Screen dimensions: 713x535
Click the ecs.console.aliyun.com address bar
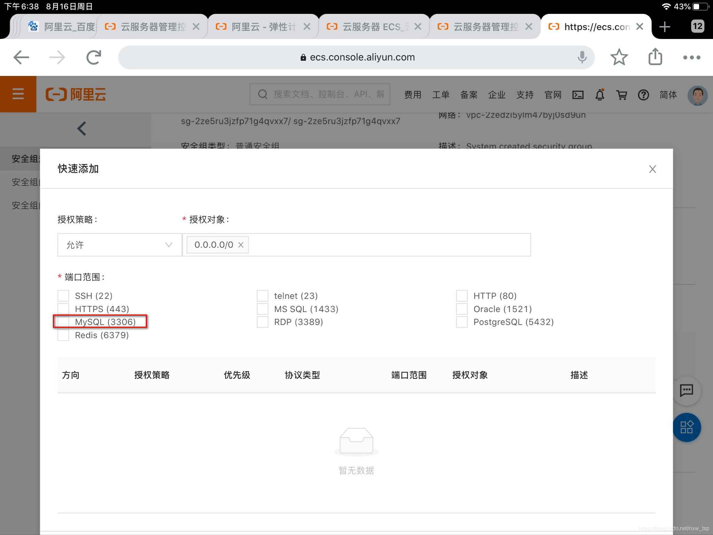[x=356, y=57]
